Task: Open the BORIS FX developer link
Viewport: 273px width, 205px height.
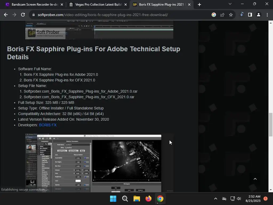Action: [x=48, y=125]
